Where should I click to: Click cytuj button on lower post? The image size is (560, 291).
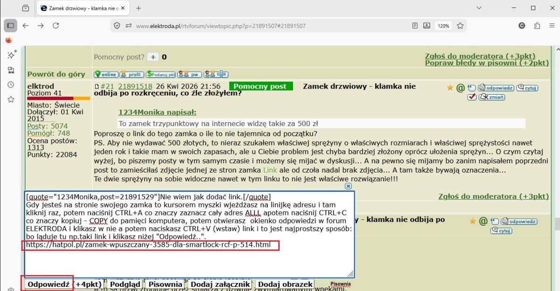point(501,231)
